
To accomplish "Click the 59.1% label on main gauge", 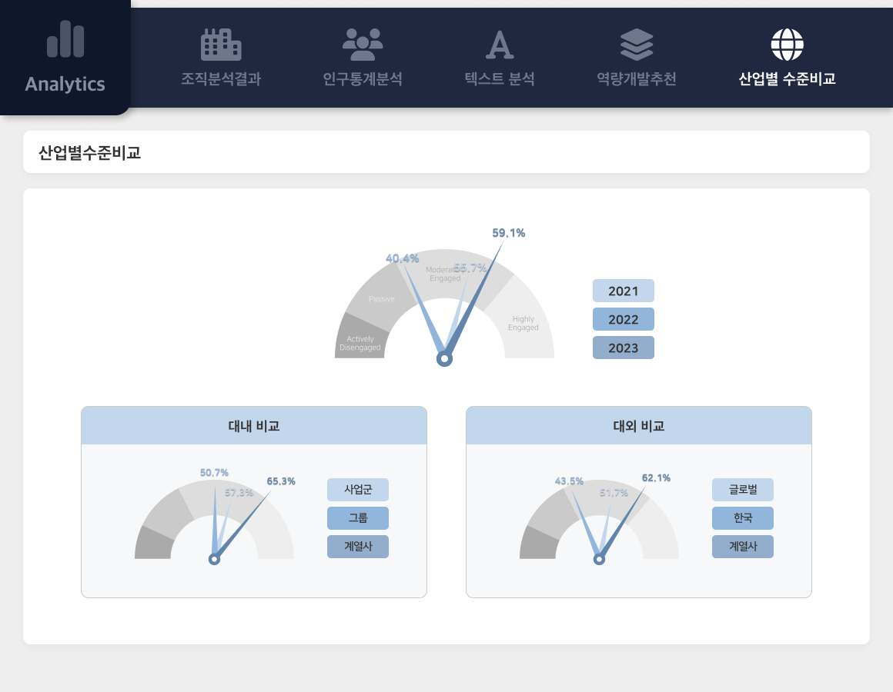I will pos(508,233).
